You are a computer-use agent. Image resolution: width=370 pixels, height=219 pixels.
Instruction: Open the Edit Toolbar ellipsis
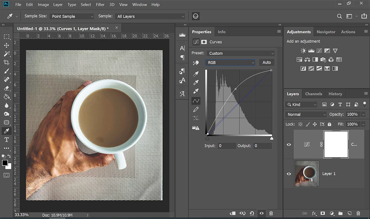pos(7,148)
